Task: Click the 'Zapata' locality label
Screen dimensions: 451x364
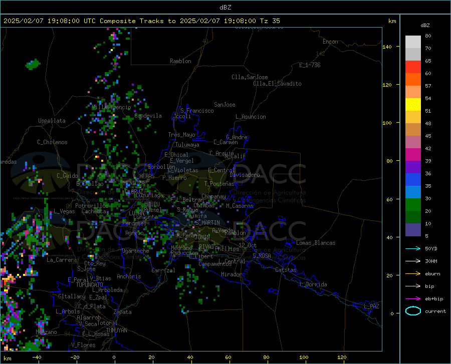Action: tap(123, 312)
